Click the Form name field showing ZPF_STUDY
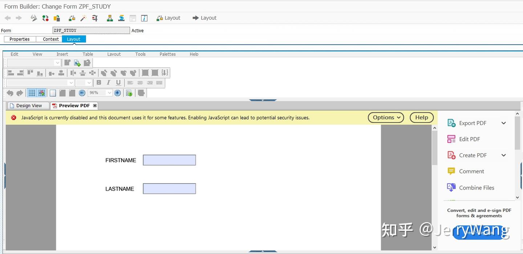 pos(91,30)
